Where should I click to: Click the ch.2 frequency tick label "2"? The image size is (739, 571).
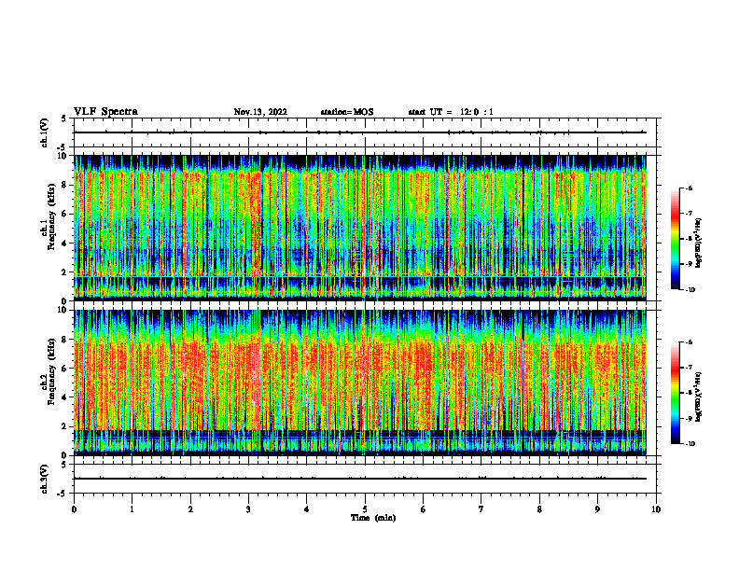point(64,426)
